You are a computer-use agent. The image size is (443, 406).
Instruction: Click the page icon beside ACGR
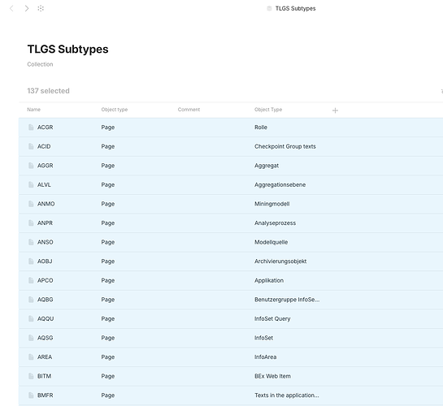[x=31, y=127]
